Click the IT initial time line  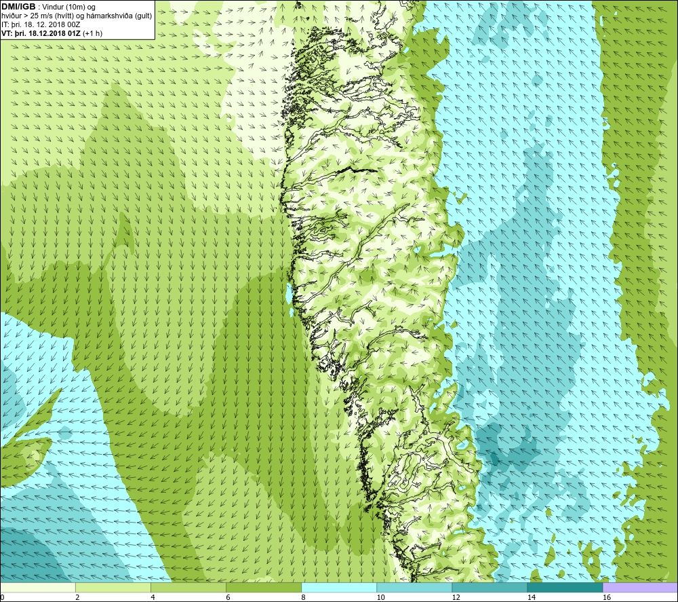pos(41,24)
